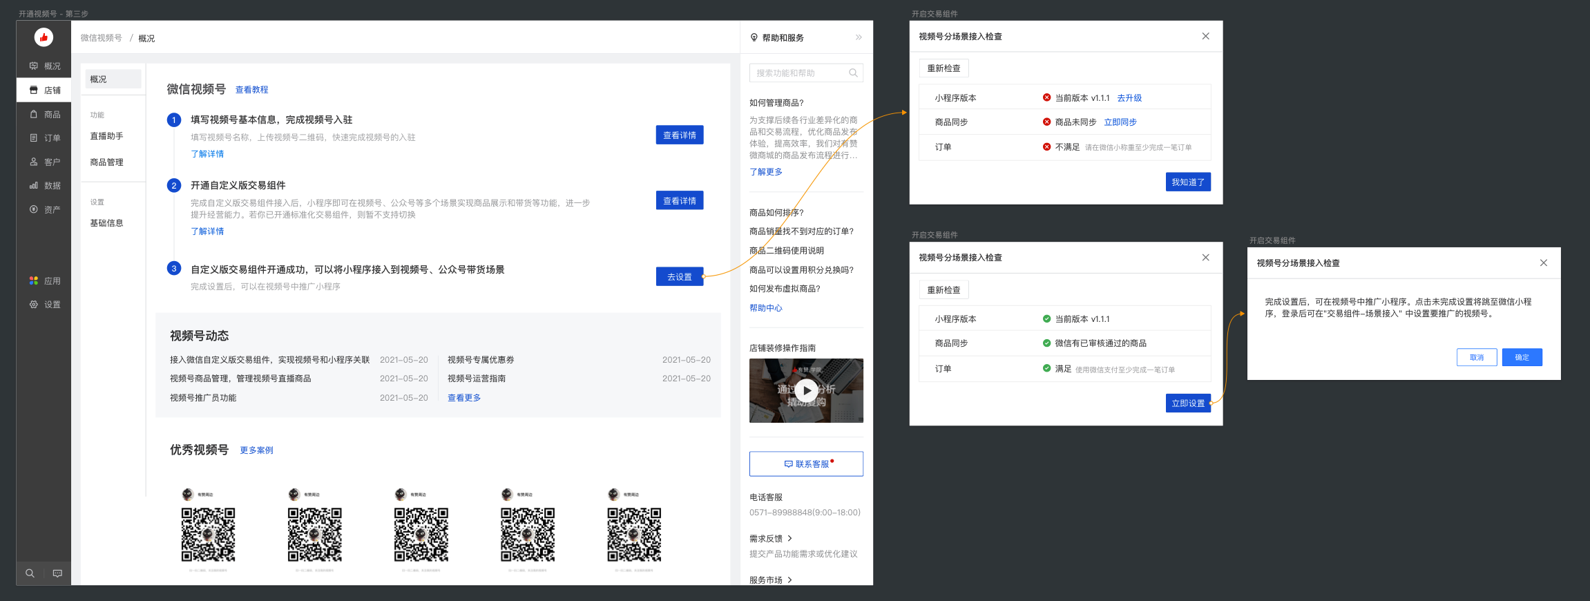Open 设置 gear item in left sidebar
Viewport: 1590px width, 601px height.
[x=44, y=304]
